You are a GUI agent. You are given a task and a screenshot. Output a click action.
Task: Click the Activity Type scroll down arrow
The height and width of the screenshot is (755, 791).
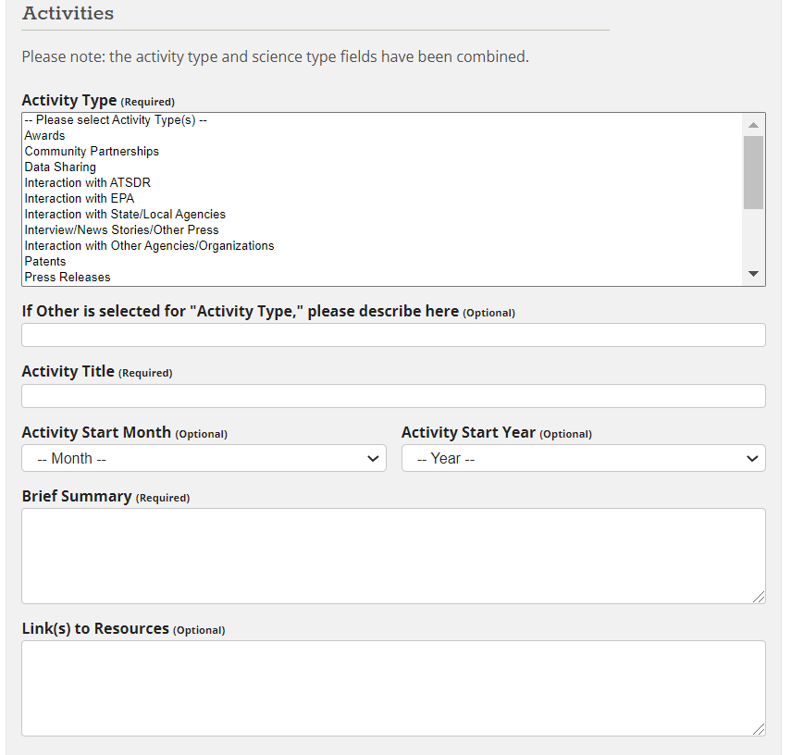(x=753, y=274)
